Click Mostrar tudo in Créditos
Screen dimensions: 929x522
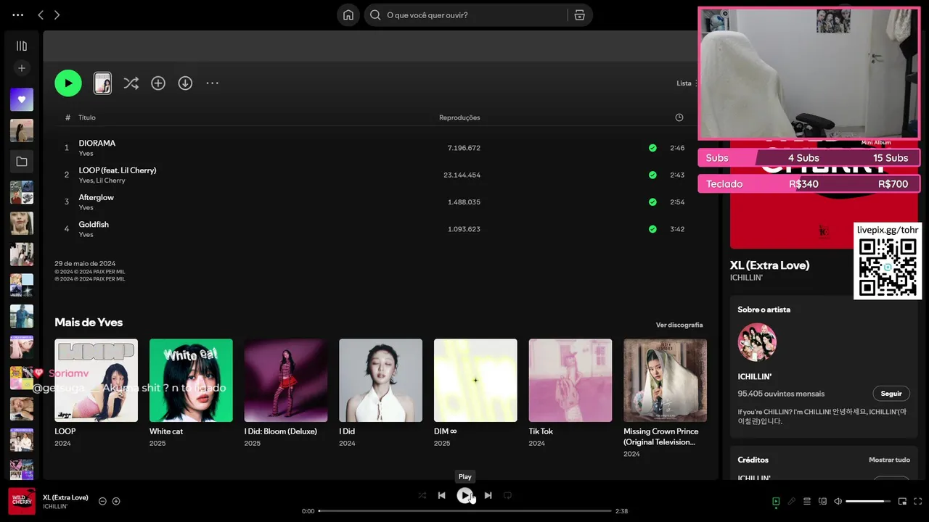(889, 460)
